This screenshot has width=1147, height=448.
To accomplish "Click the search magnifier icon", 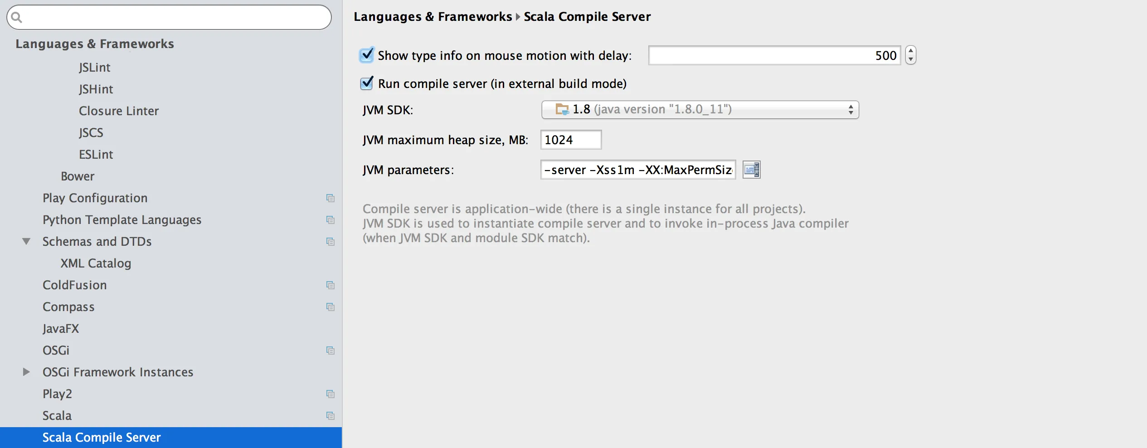I will click(17, 17).
